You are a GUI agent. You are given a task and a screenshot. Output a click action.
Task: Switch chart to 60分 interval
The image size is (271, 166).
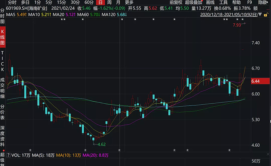[x=89, y=2]
